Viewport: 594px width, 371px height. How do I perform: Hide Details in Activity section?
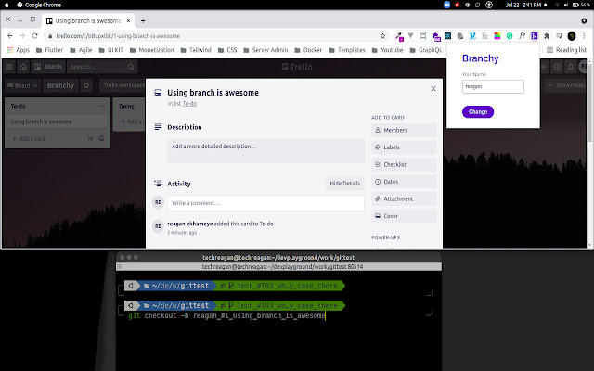pos(344,184)
